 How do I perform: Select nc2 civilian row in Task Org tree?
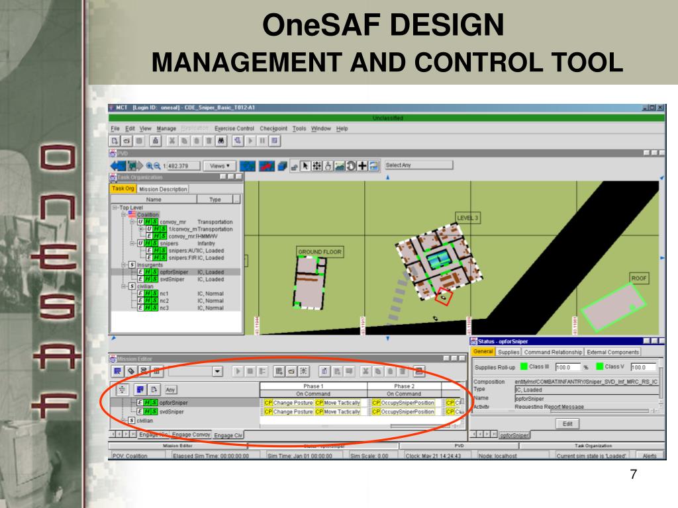175,301
